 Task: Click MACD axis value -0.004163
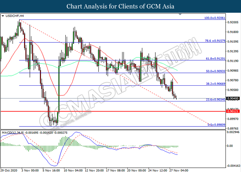point(233,166)
